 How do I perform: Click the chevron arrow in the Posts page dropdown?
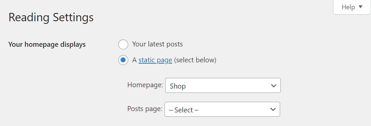coord(273,109)
